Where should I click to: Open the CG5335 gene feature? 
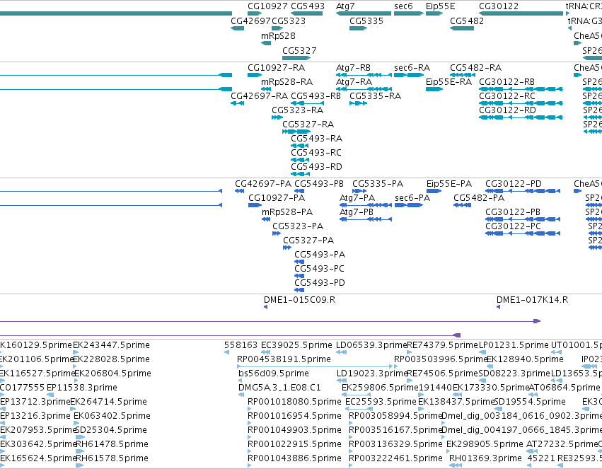pyautogui.click(x=358, y=28)
